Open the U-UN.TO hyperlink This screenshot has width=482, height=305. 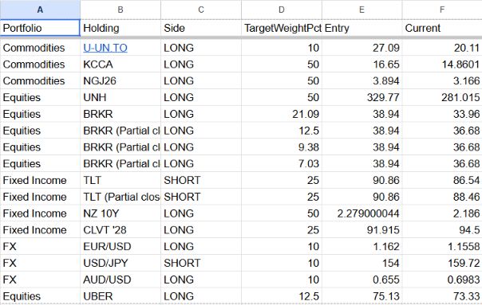105,48
